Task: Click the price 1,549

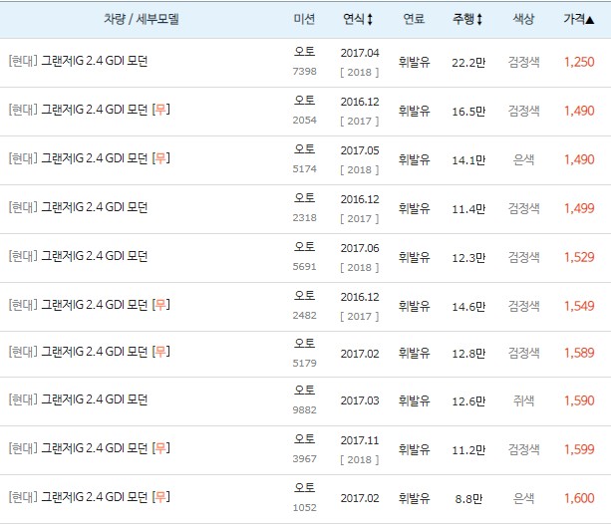Action: 579,306
